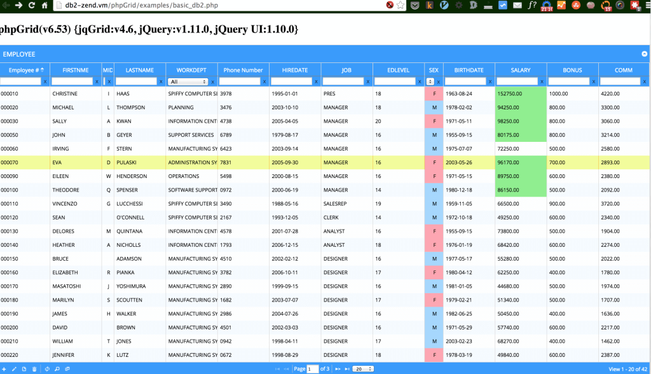Clear the JOB filter with x
651x374 pixels.
[x=368, y=82]
